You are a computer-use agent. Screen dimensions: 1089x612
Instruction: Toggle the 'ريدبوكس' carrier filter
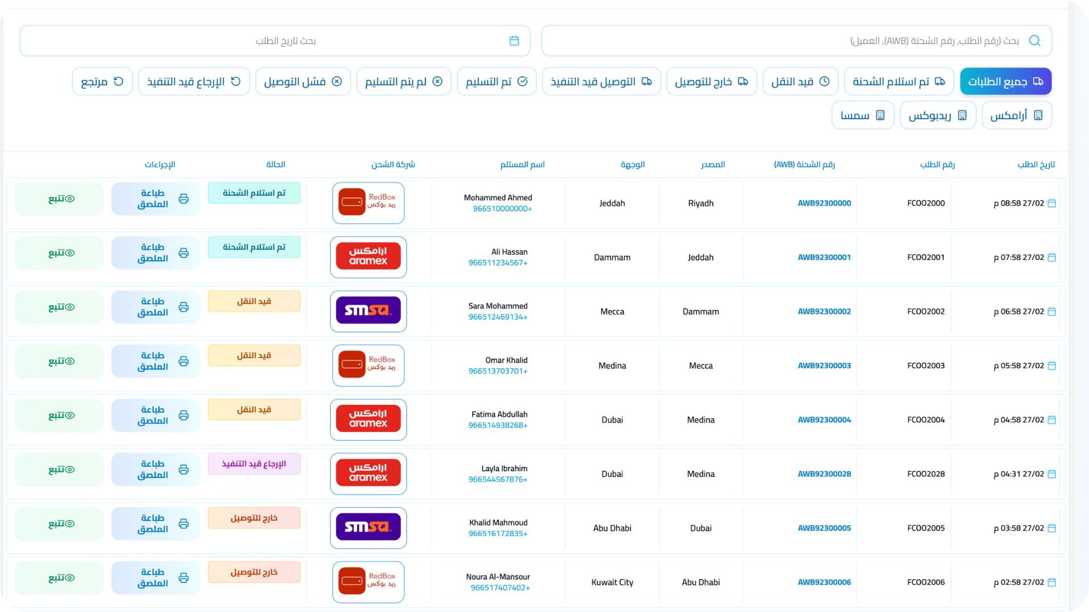click(x=938, y=116)
